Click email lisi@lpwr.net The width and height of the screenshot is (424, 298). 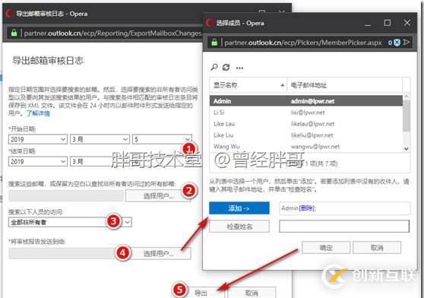click(x=308, y=113)
